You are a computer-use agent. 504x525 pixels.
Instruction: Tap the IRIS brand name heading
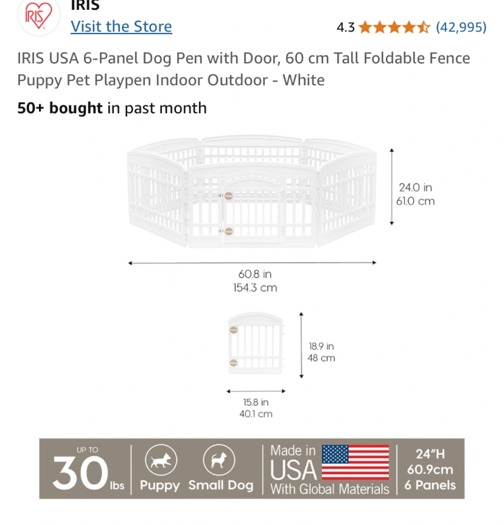tap(85, 5)
